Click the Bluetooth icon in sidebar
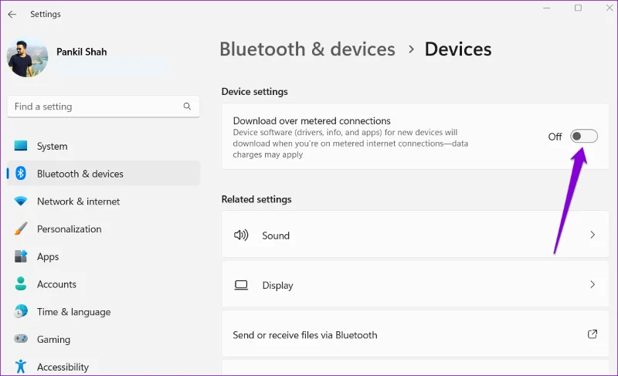 click(x=21, y=173)
